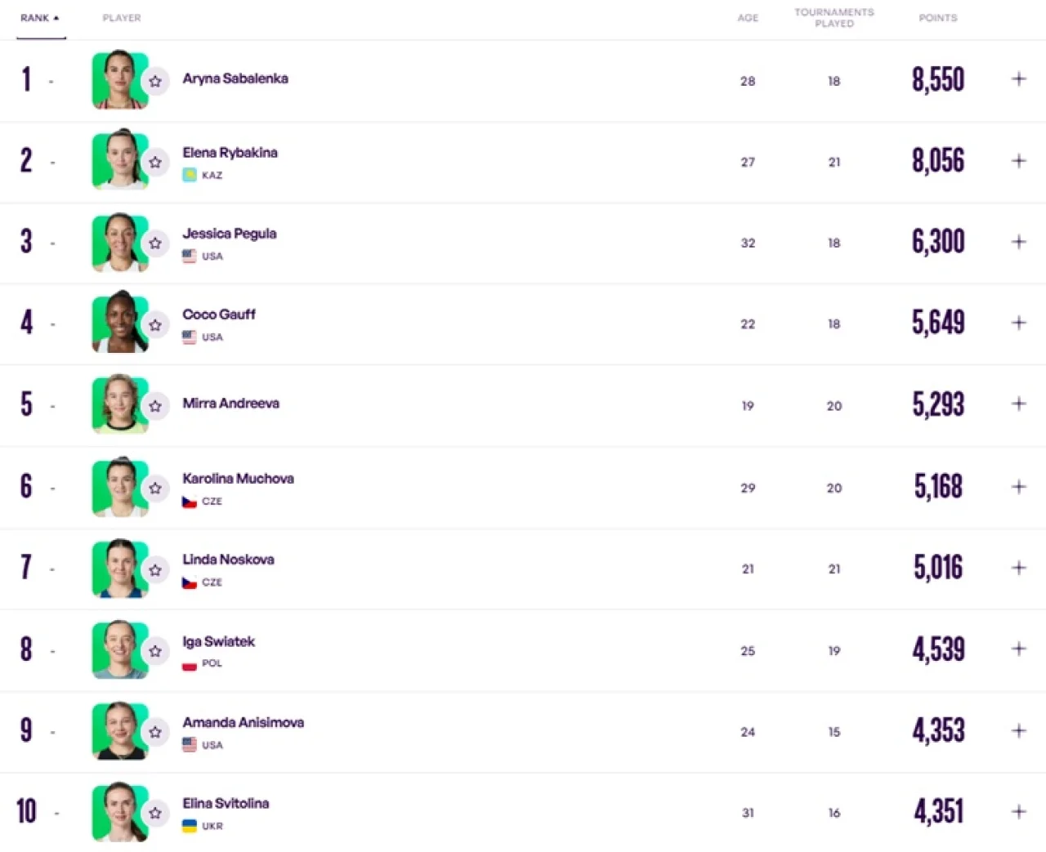Screen dimensions: 1046x852
Task: Click the Age column header
Action: [748, 18]
